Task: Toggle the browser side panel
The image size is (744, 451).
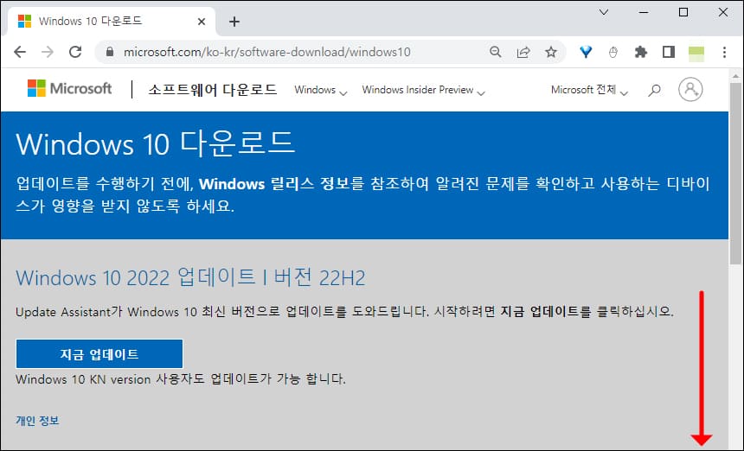Action: (x=669, y=52)
